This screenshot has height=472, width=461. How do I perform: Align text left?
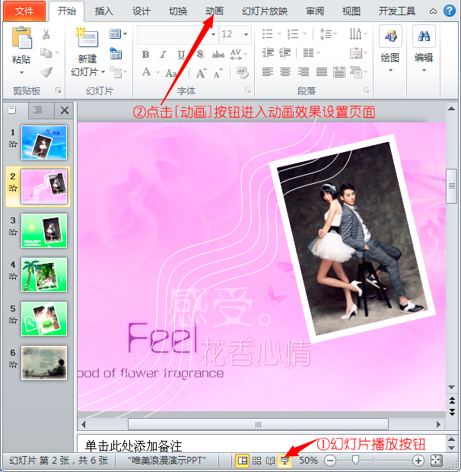pyautogui.click(x=268, y=72)
